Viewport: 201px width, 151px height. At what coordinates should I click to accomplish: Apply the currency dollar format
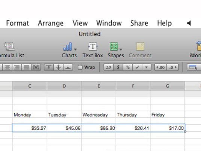[118, 67]
